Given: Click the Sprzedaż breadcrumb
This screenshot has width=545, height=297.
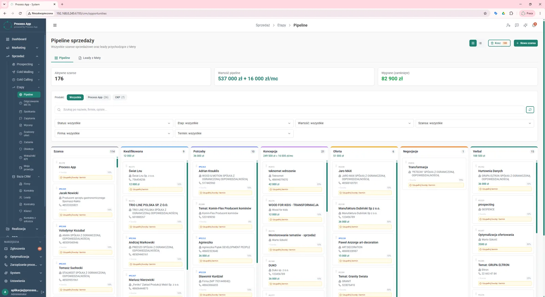Looking at the screenshot, I should click(x=263, y=25).
